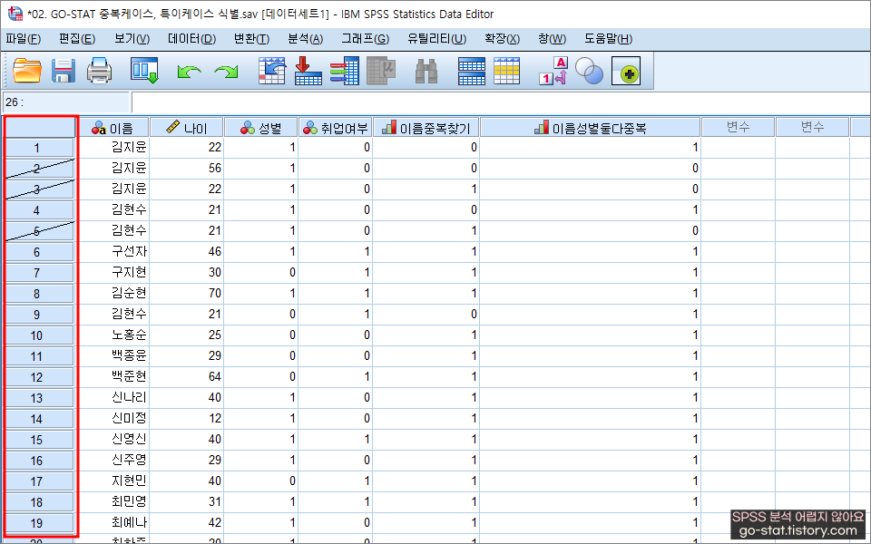Click the Open data document folder icon
This screenshot has height=544, width=871.
[27, 71]
